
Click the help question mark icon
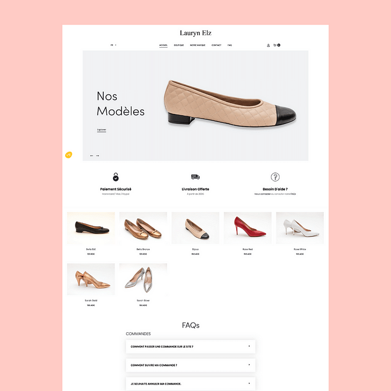[x=275, y=177]
